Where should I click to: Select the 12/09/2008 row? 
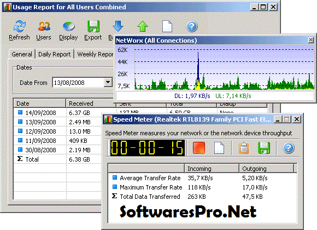coord(57,131)
